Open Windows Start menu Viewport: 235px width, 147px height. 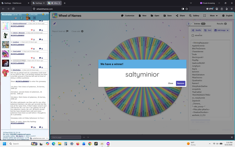click(x=4, y=144)
